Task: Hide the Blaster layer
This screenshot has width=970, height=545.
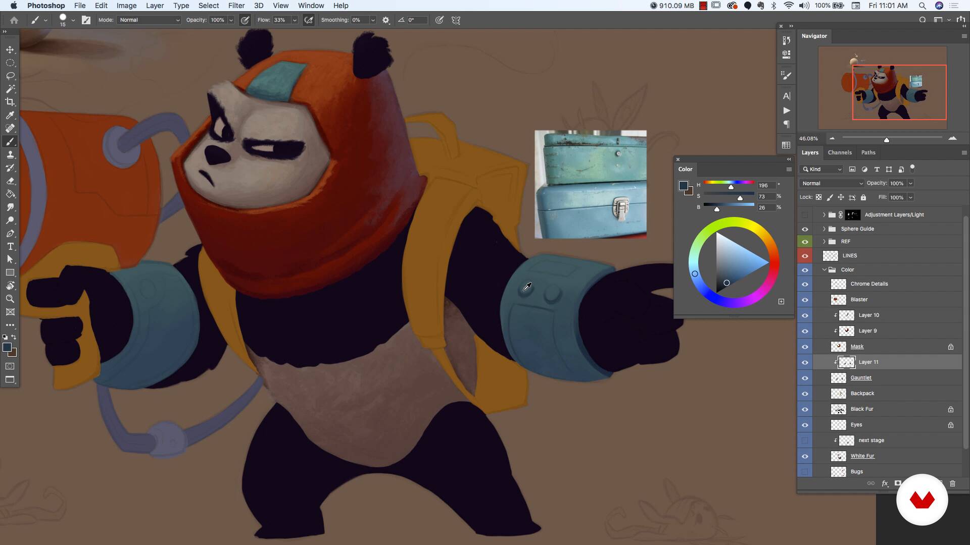Action: click(805, 300)
